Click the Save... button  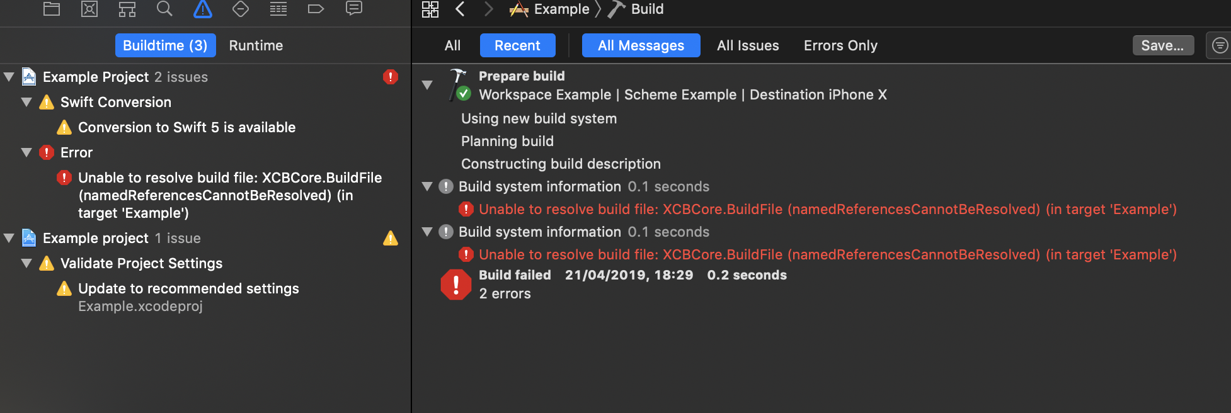pyautogui.click(x=1162, y=45)
